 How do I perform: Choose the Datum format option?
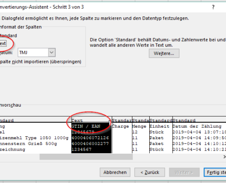6,53
